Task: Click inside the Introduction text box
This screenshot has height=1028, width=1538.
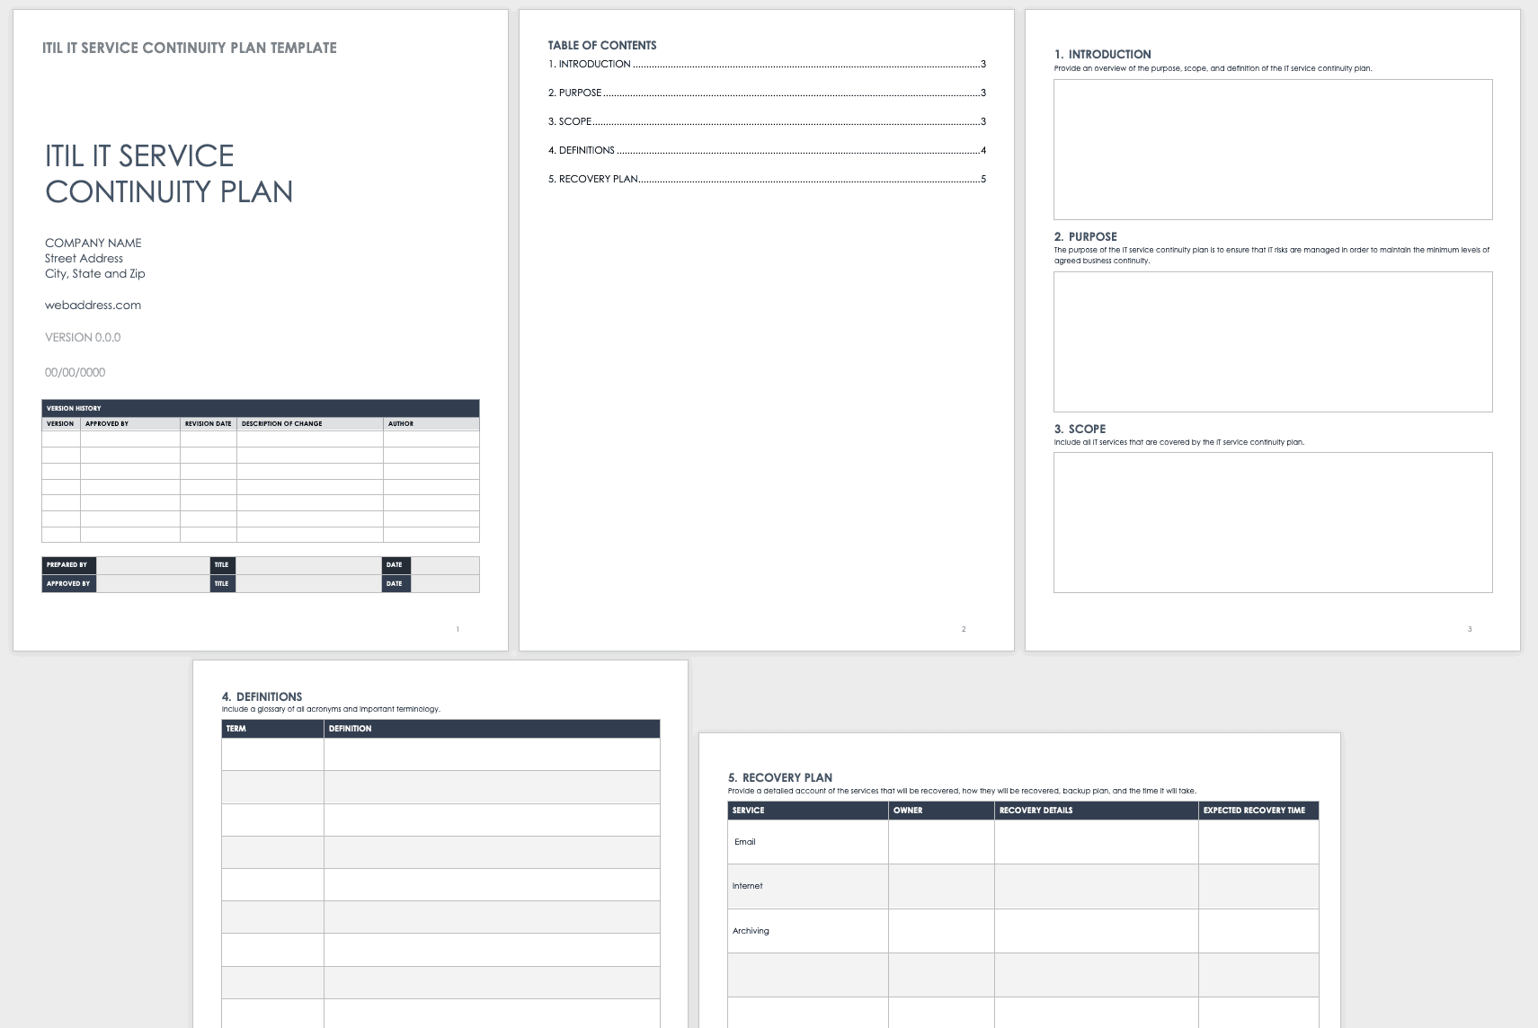Action: click(1273, 149)
